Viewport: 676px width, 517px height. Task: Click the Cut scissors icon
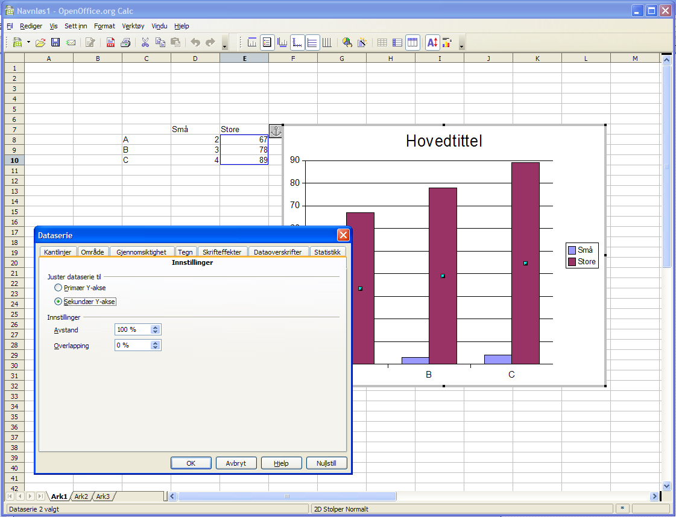click(x=145, y=42)
